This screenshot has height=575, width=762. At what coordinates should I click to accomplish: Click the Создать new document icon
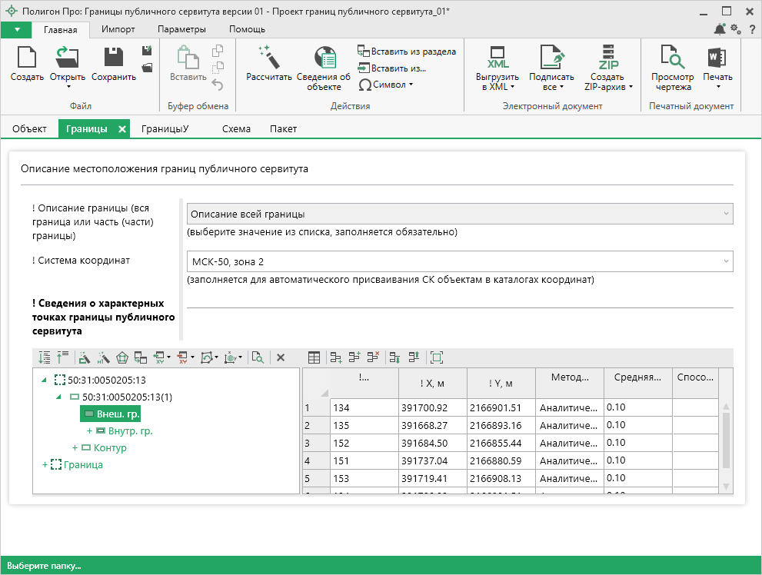click(27, 58)
